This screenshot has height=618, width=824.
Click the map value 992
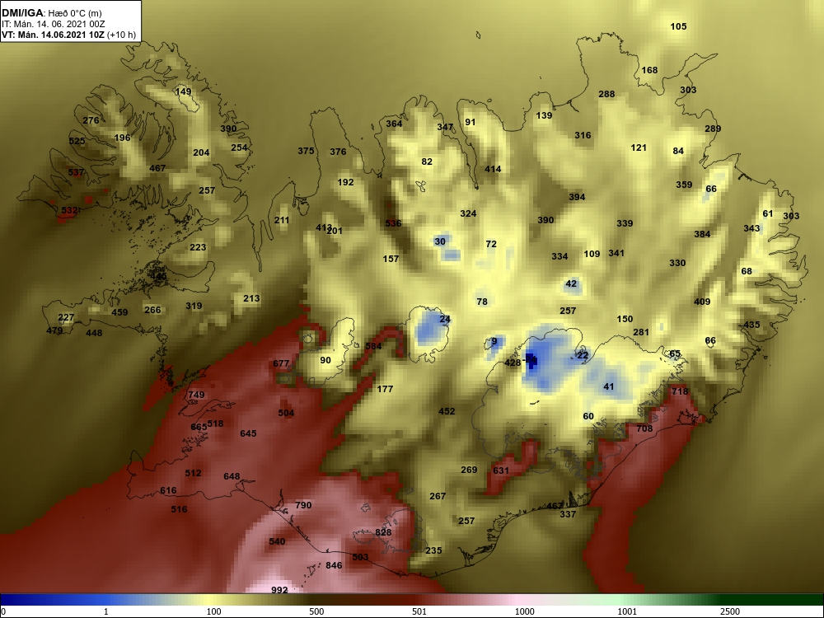[x=279, y=590]
